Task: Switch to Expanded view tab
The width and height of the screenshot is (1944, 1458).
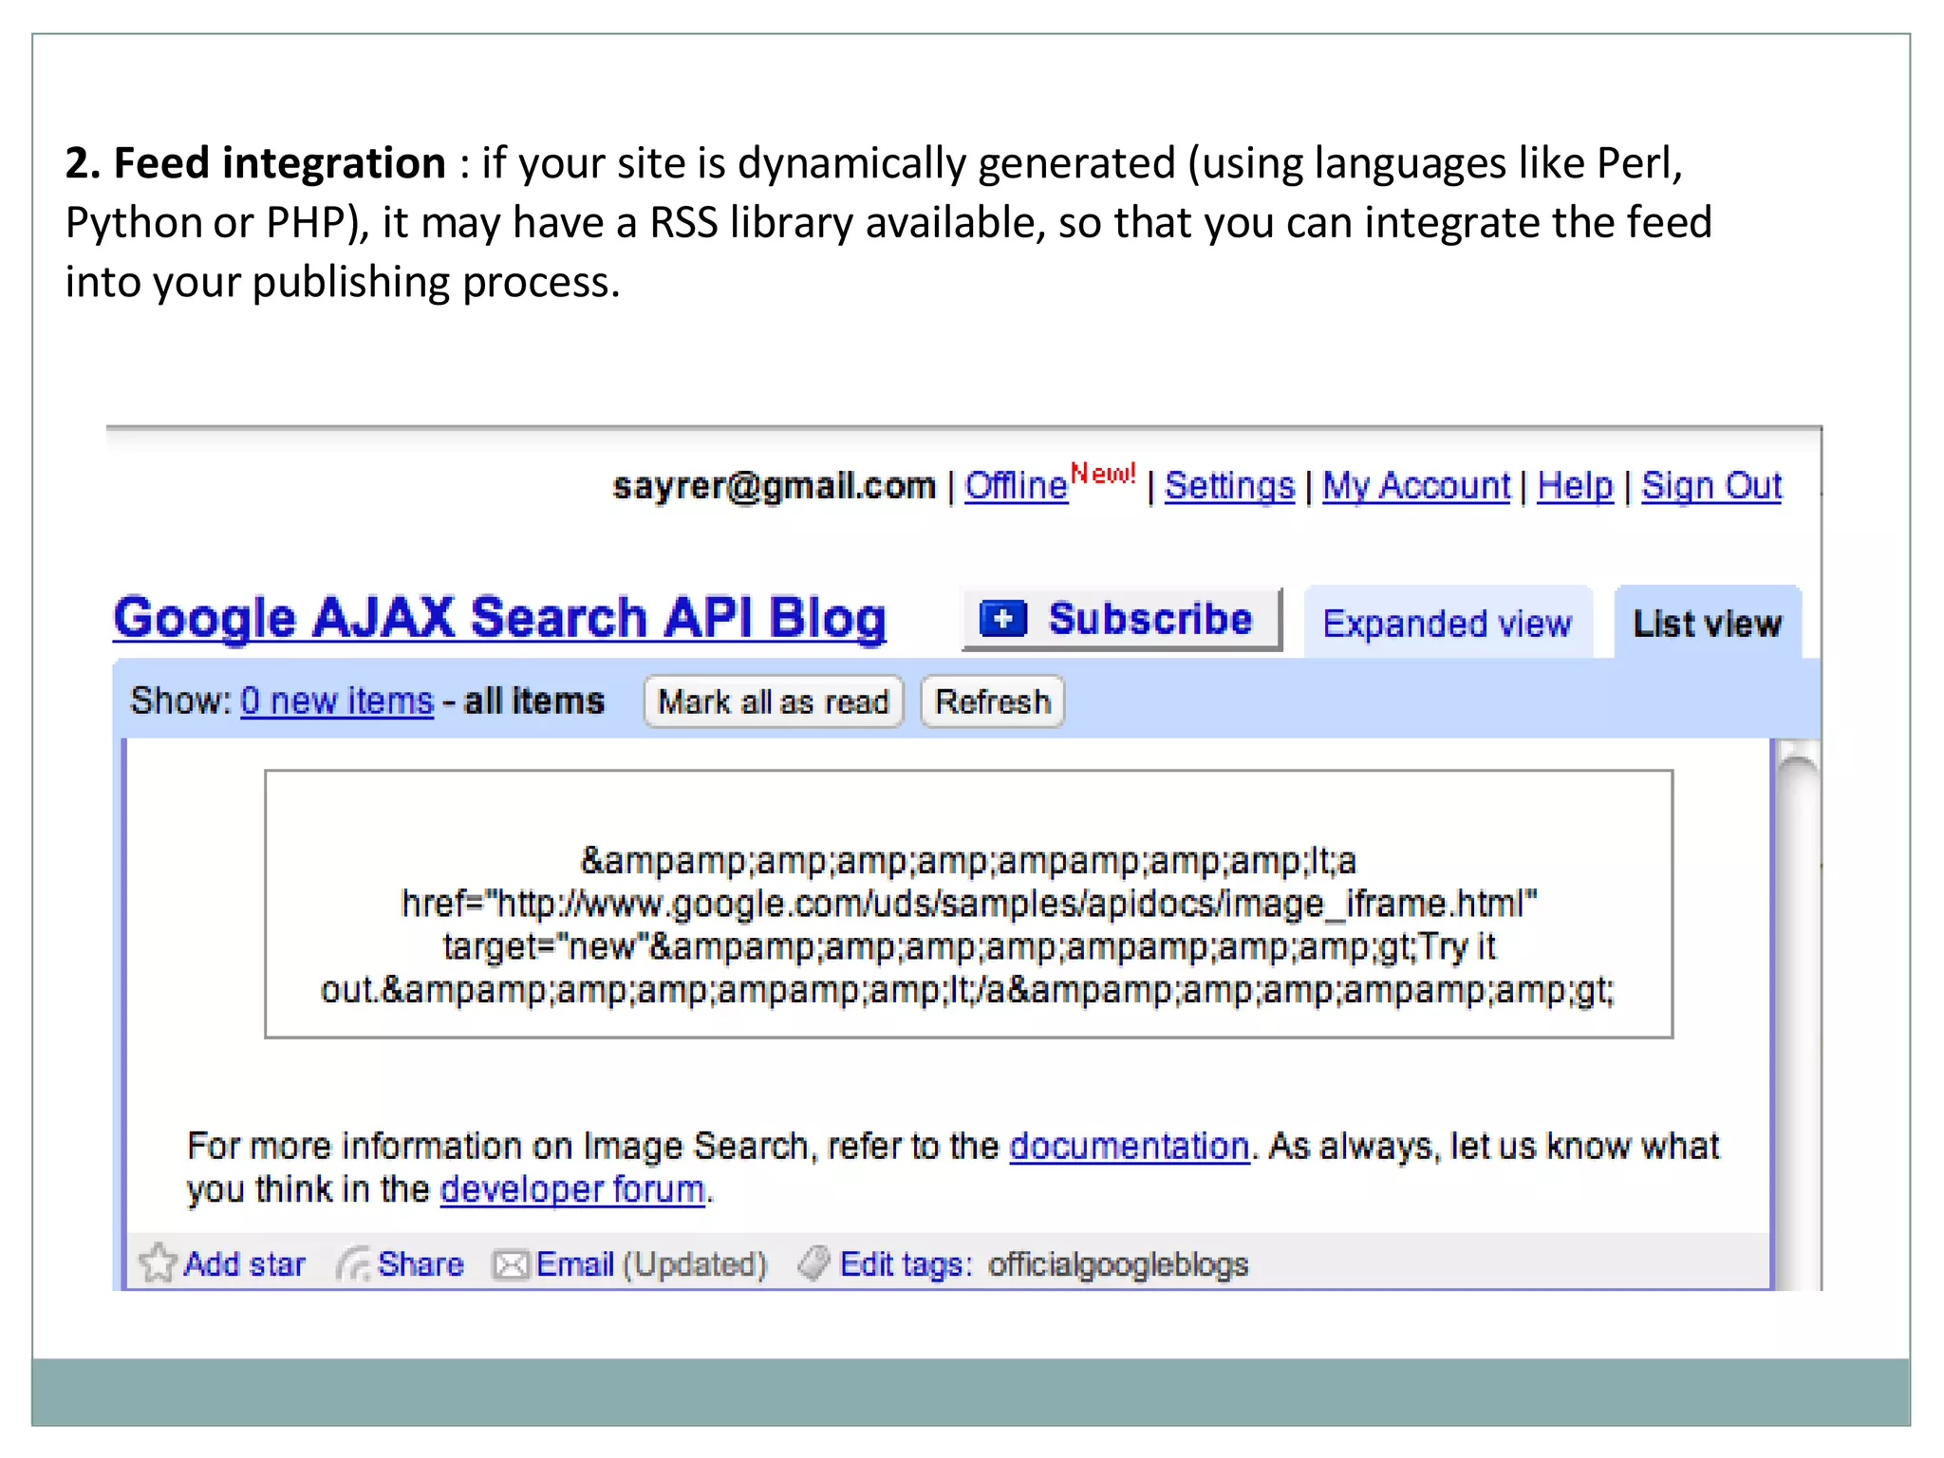Action: click(1448, 624)
